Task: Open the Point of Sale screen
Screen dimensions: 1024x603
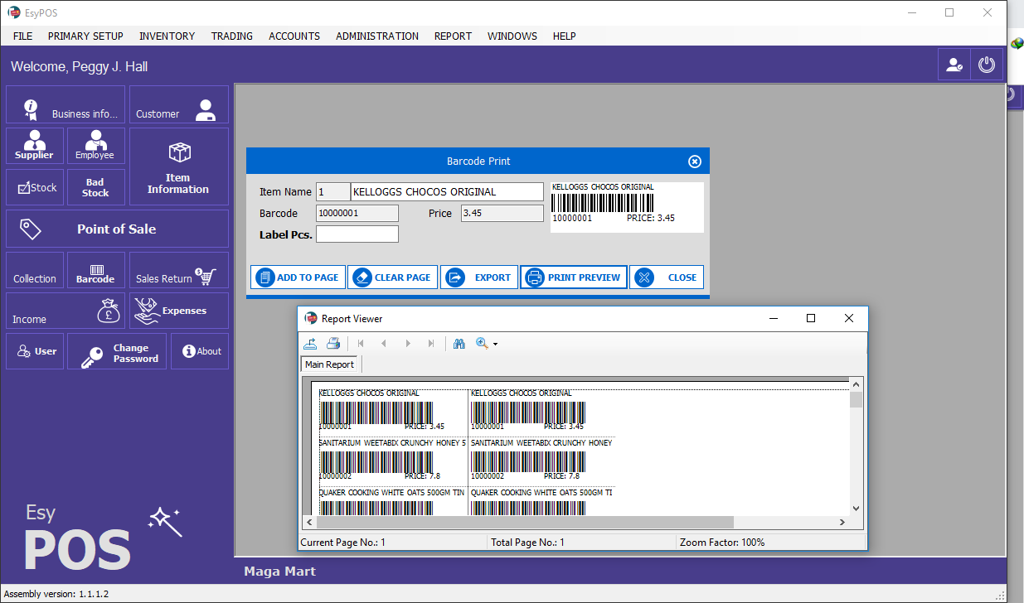Action: coord(117,229)
